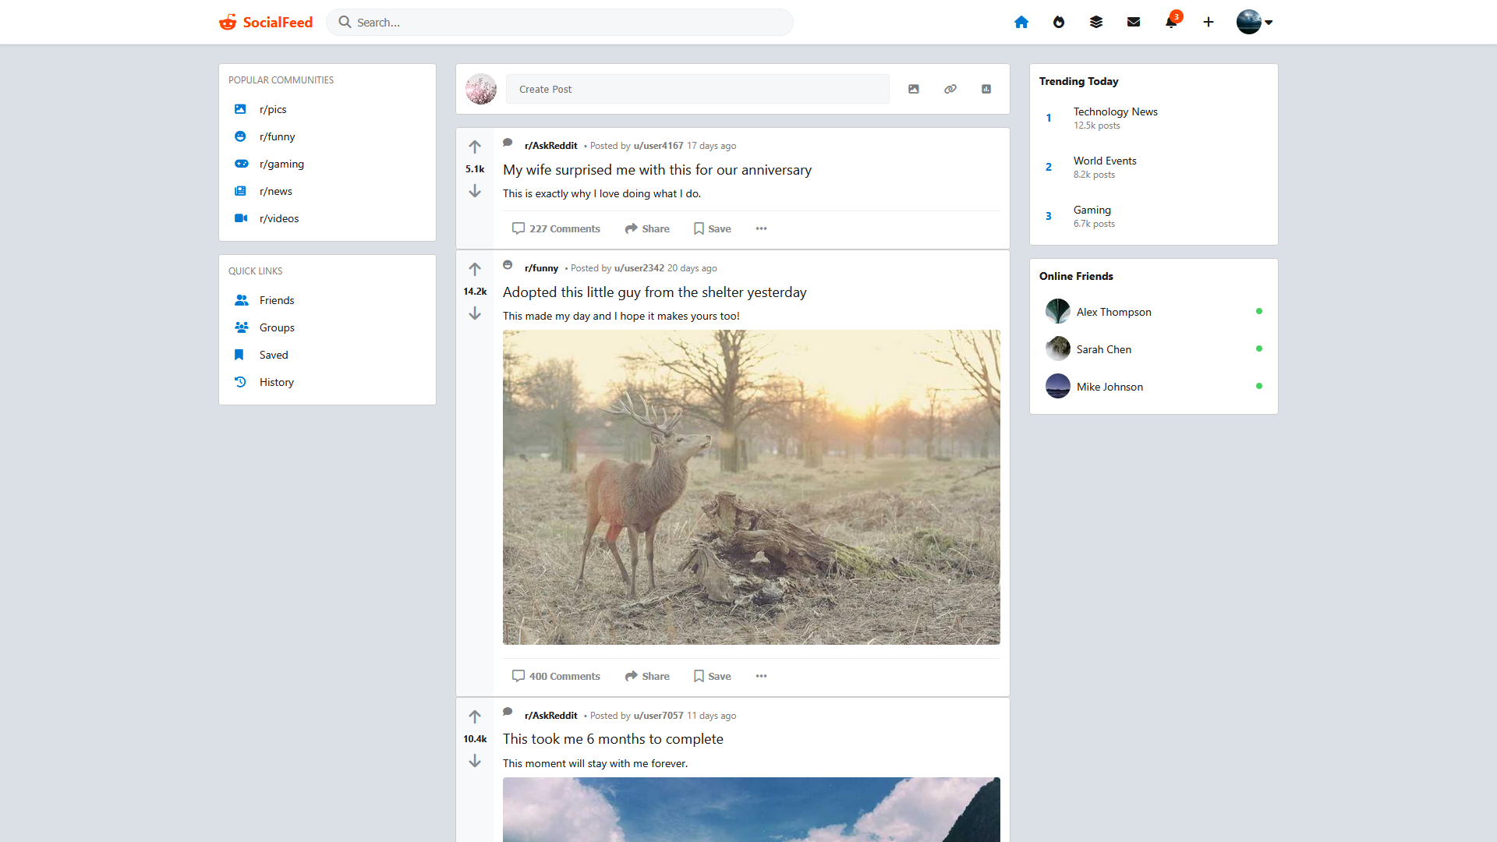Open the Saved quick link

point(274,355)
